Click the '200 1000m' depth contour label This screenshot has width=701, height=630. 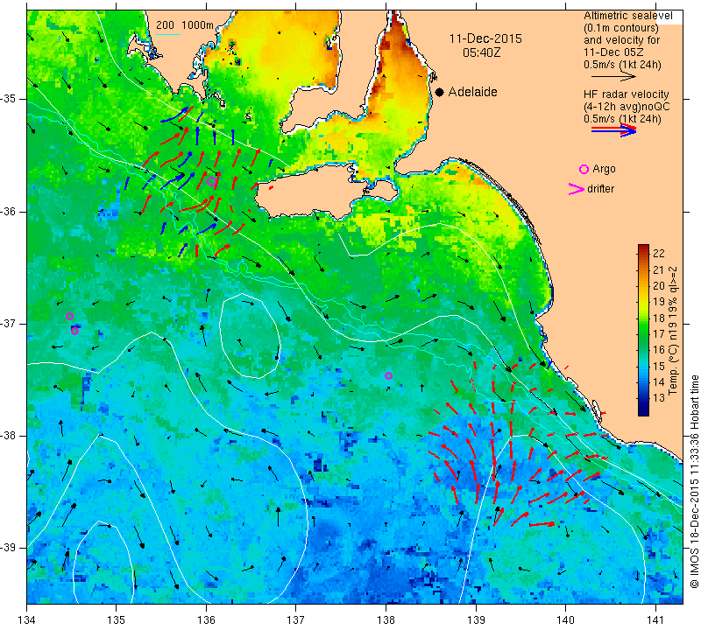pos(185,25)
